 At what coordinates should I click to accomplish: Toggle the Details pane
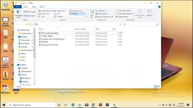30,16
